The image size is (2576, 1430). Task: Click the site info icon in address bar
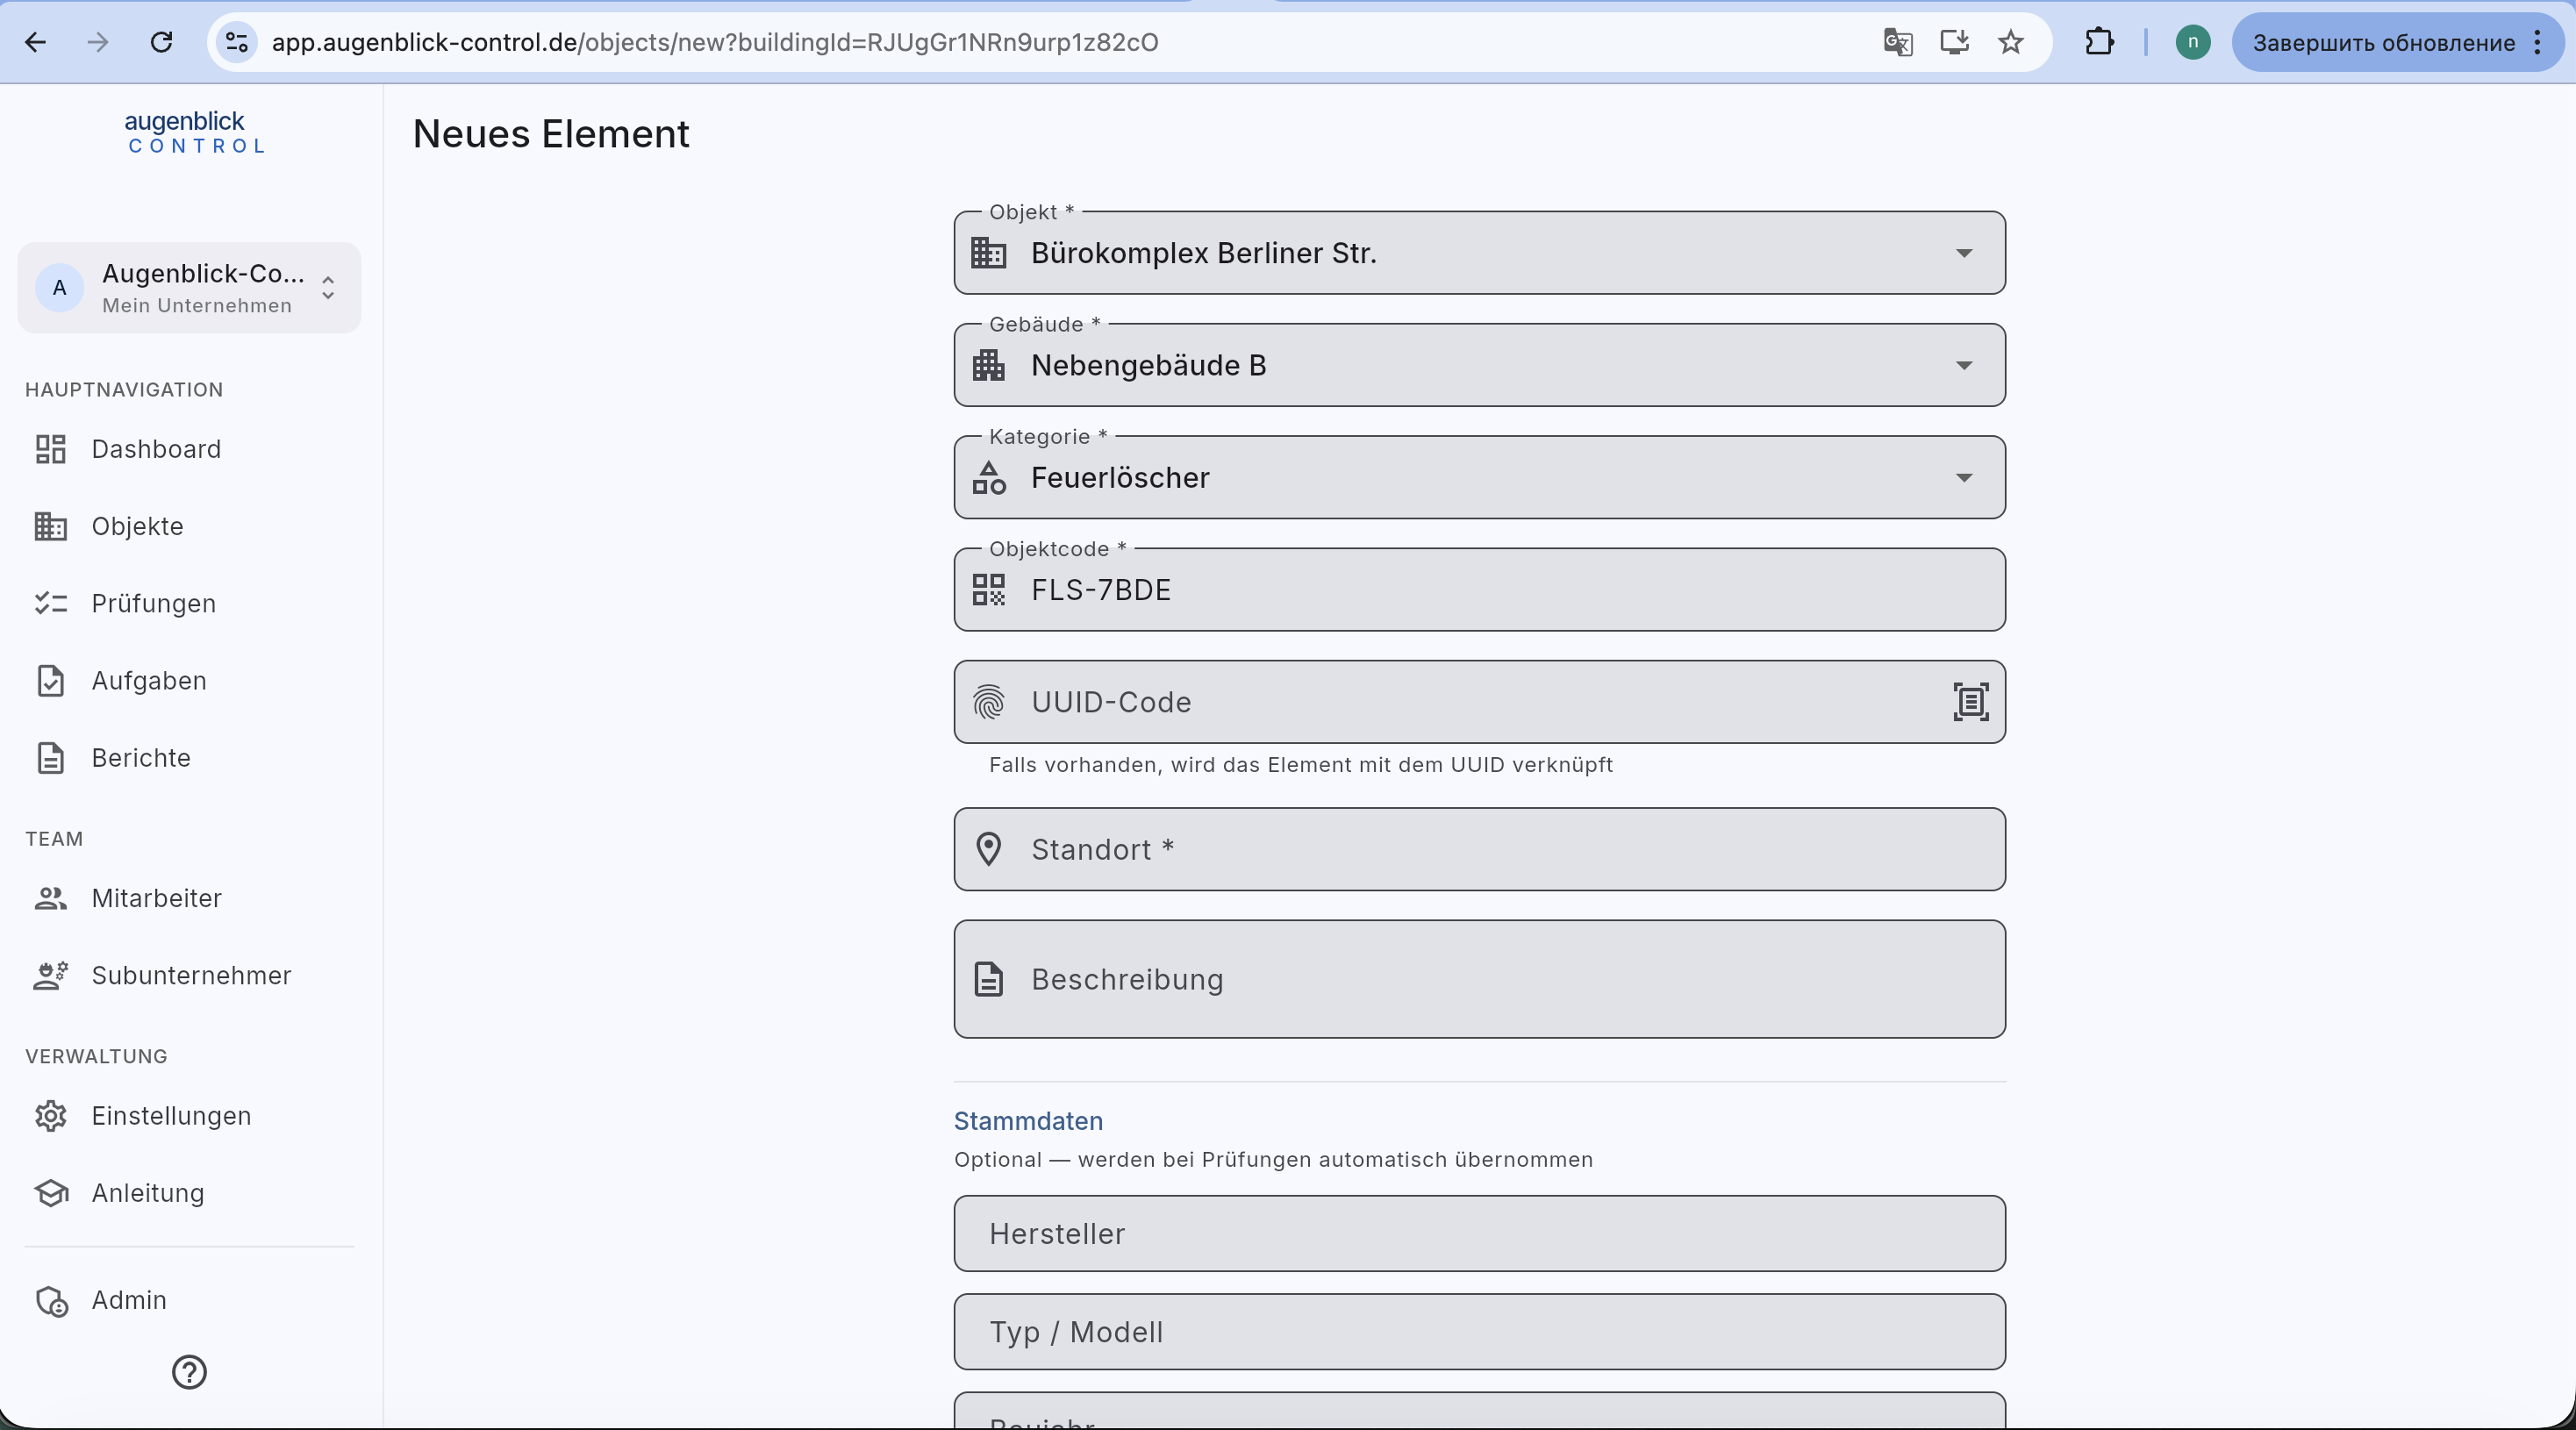(x=237, y=42)
